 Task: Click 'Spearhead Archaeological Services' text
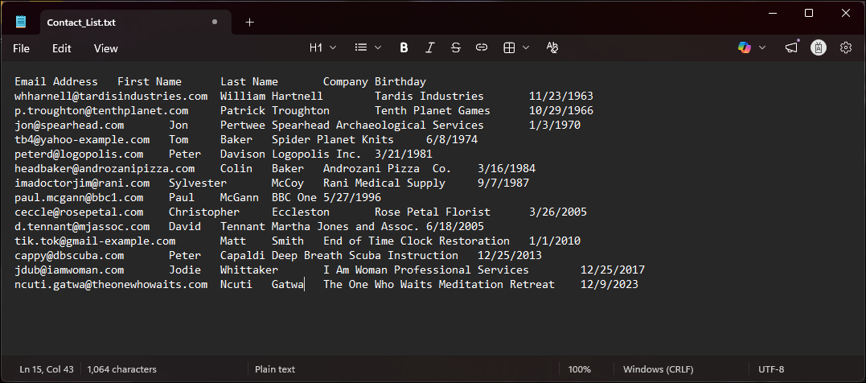378,125
